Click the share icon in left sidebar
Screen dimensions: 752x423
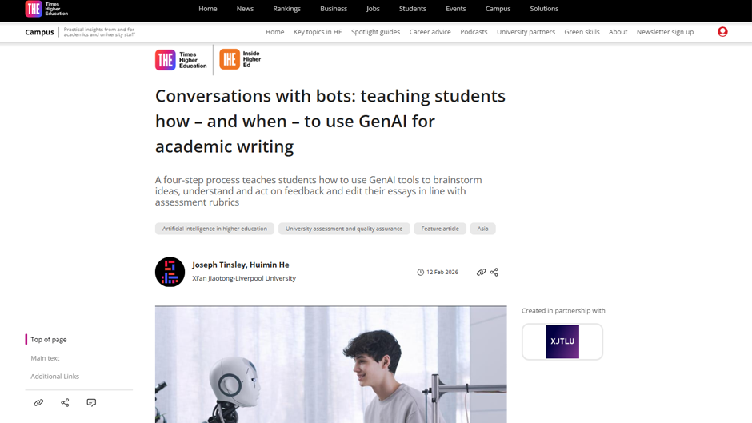tap(65, 403)
